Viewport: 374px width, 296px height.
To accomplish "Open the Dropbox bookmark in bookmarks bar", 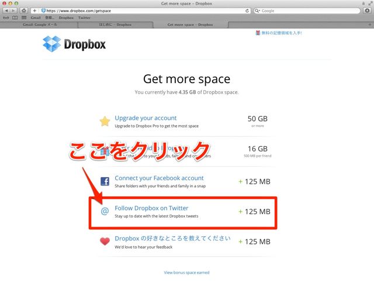I will pos(66,18).
